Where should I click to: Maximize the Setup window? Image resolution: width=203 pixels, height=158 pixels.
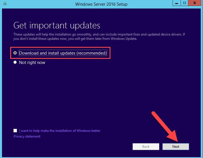coord(184,3)
